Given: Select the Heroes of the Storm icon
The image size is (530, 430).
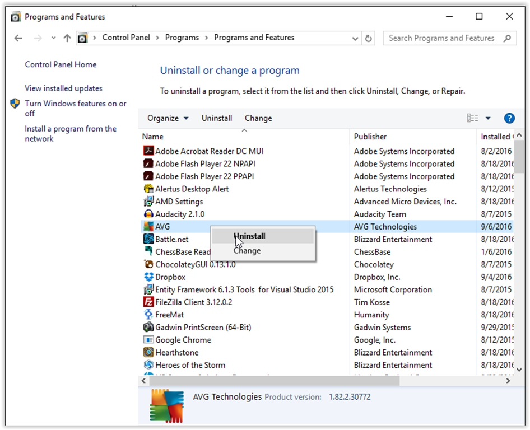Looking at the screenshot, I should (148, 365).
